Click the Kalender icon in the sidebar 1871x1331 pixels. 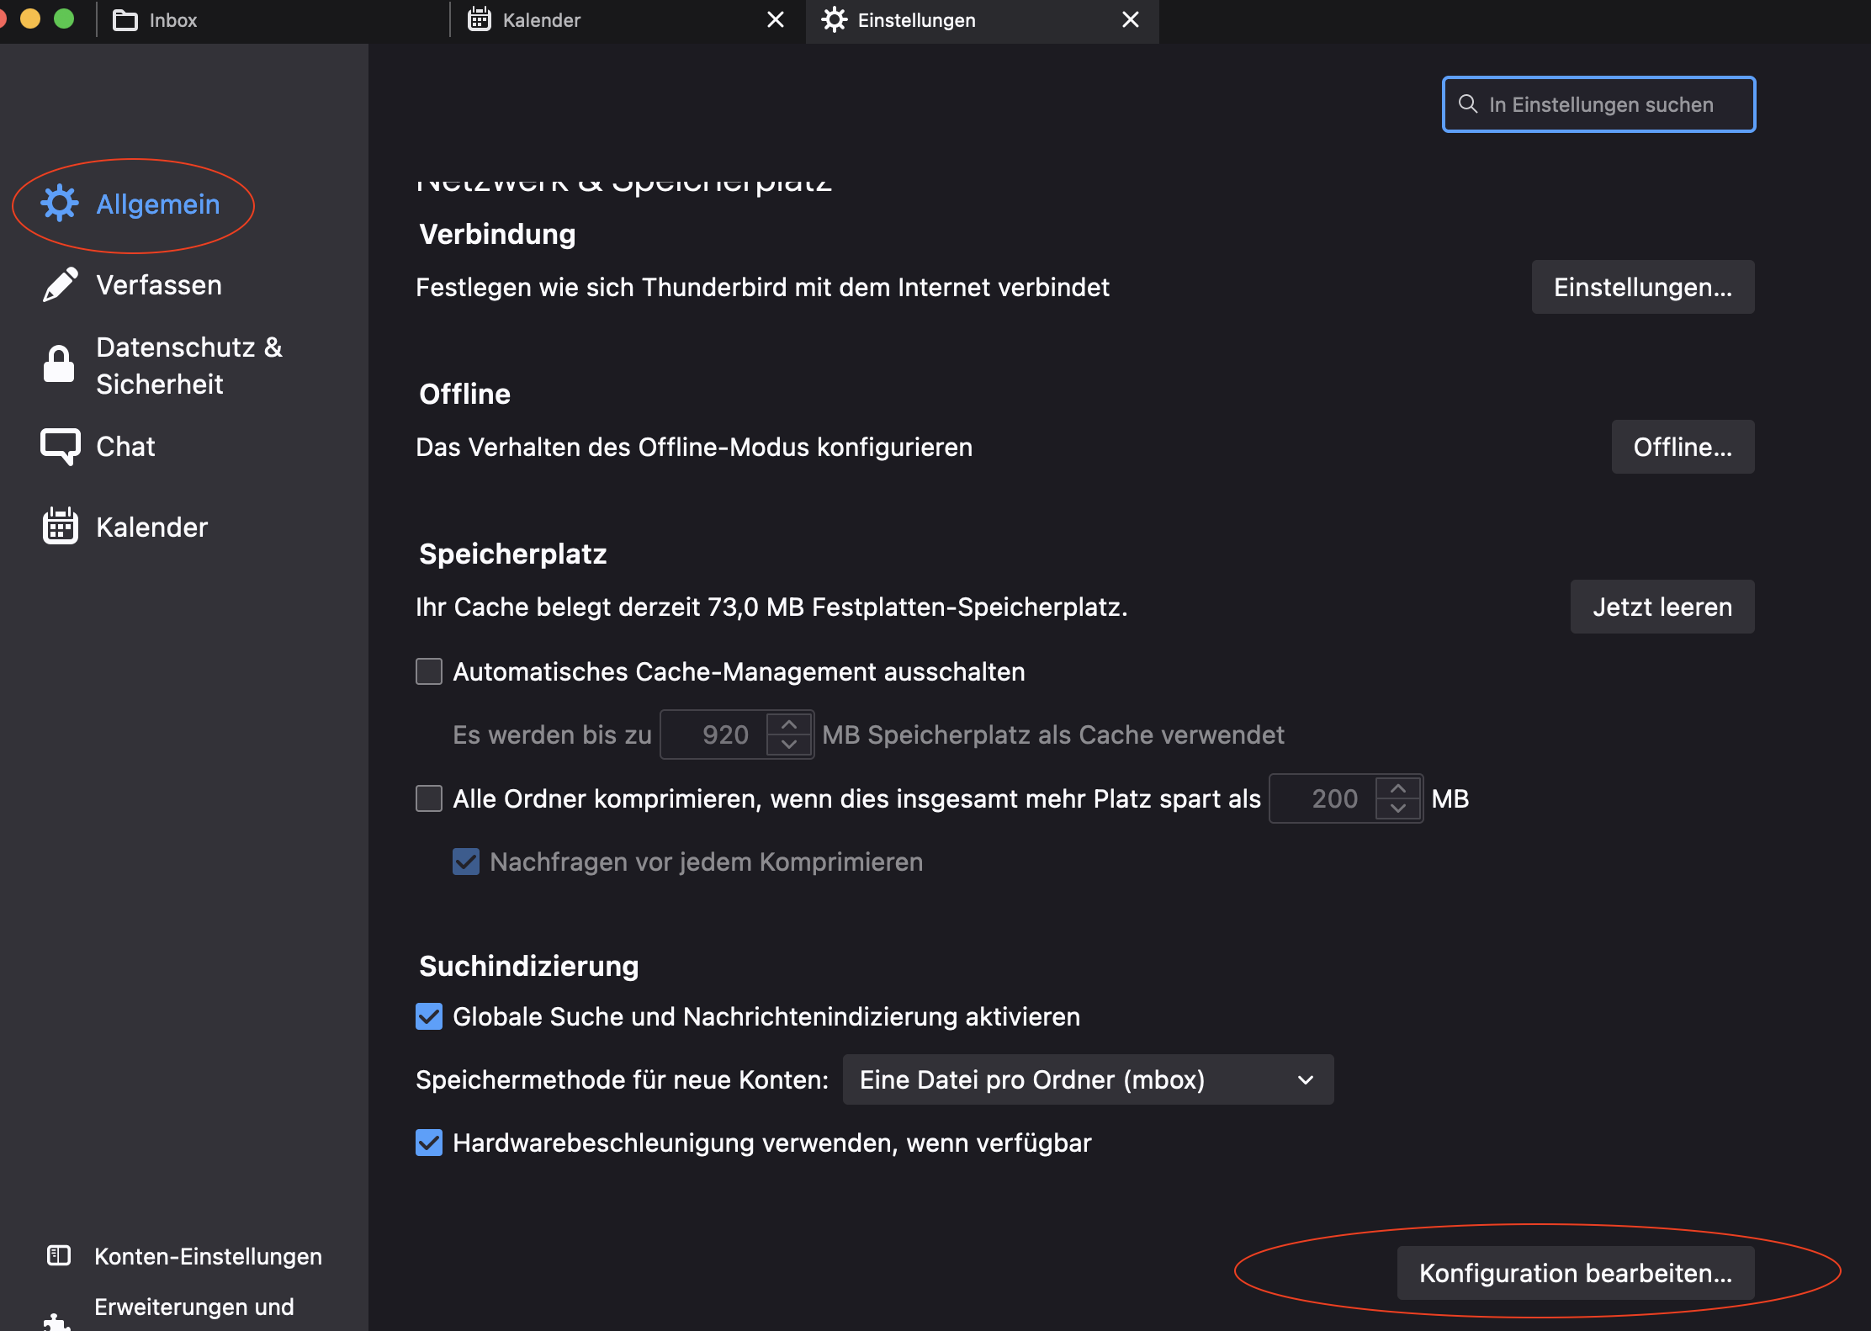coord(59,527)
